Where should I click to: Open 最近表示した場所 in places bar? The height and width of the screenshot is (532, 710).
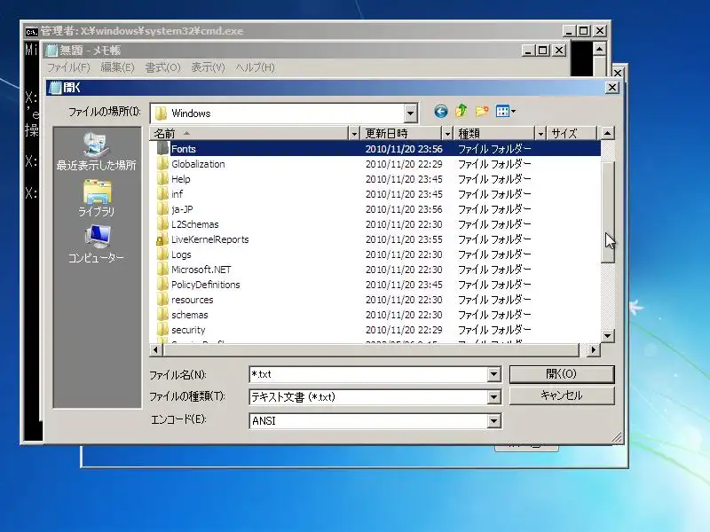(96, 152)
